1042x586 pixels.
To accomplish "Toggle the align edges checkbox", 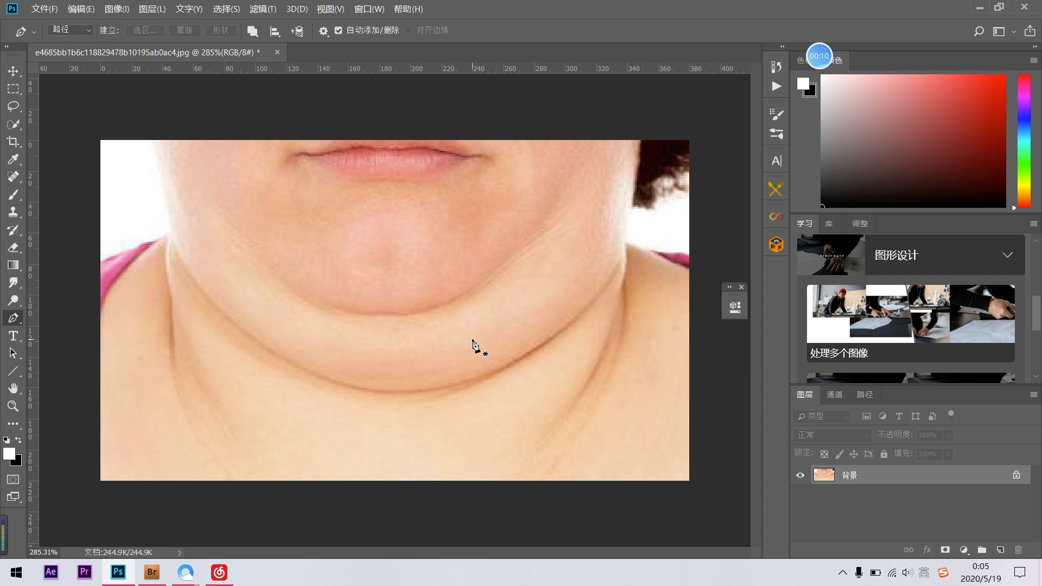I will 409,30.
